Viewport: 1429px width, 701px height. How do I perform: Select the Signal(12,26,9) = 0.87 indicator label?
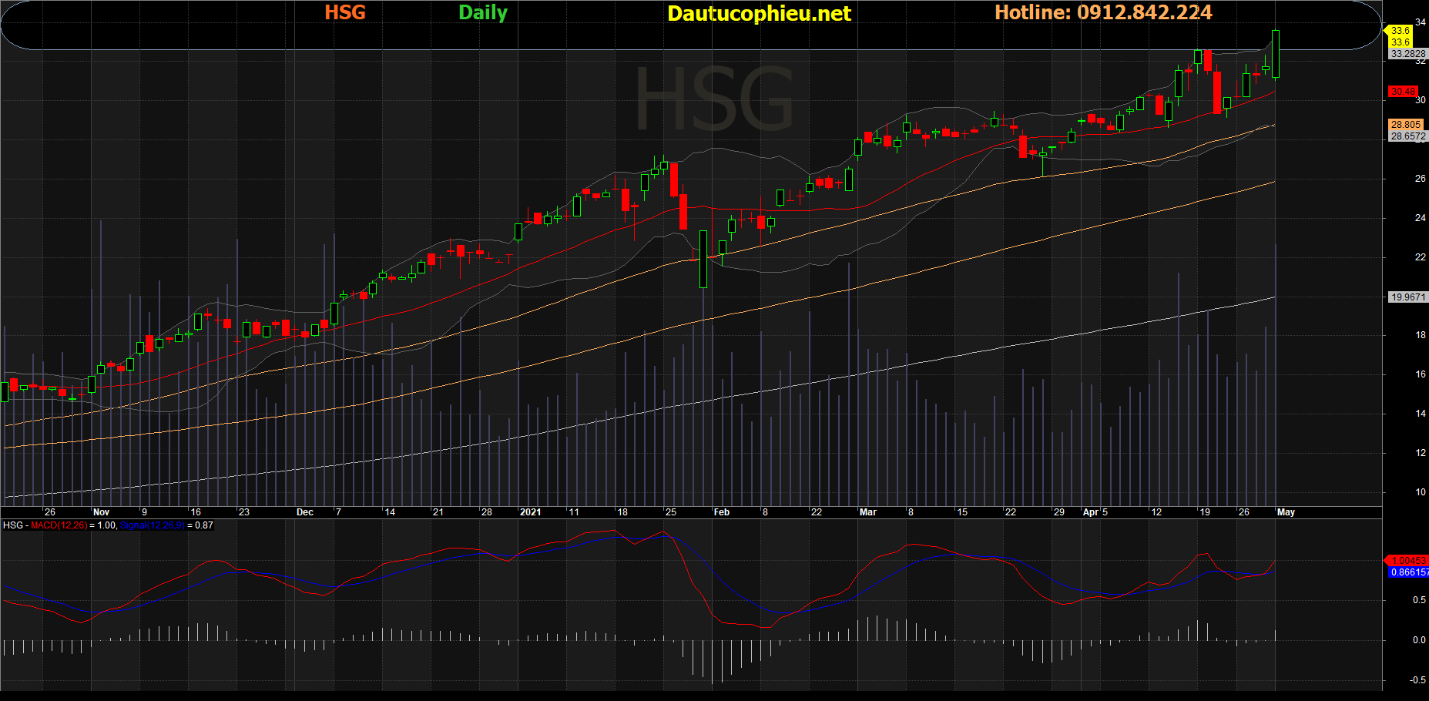click(166, 525)
